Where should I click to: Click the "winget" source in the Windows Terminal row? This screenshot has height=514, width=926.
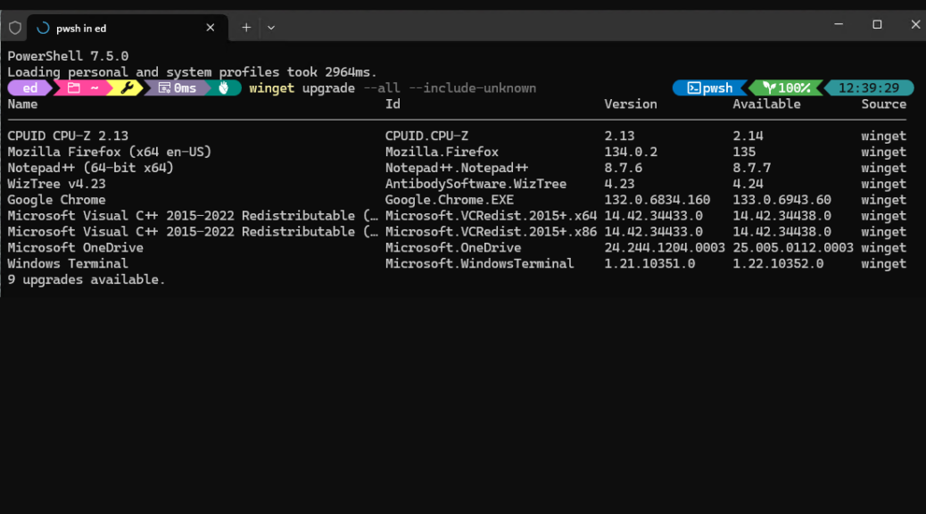click(x=883, y=263)
